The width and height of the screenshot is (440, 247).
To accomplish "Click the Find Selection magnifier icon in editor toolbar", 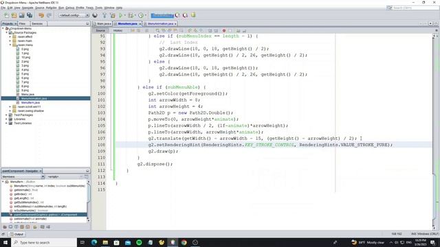I will coord(157,30).
